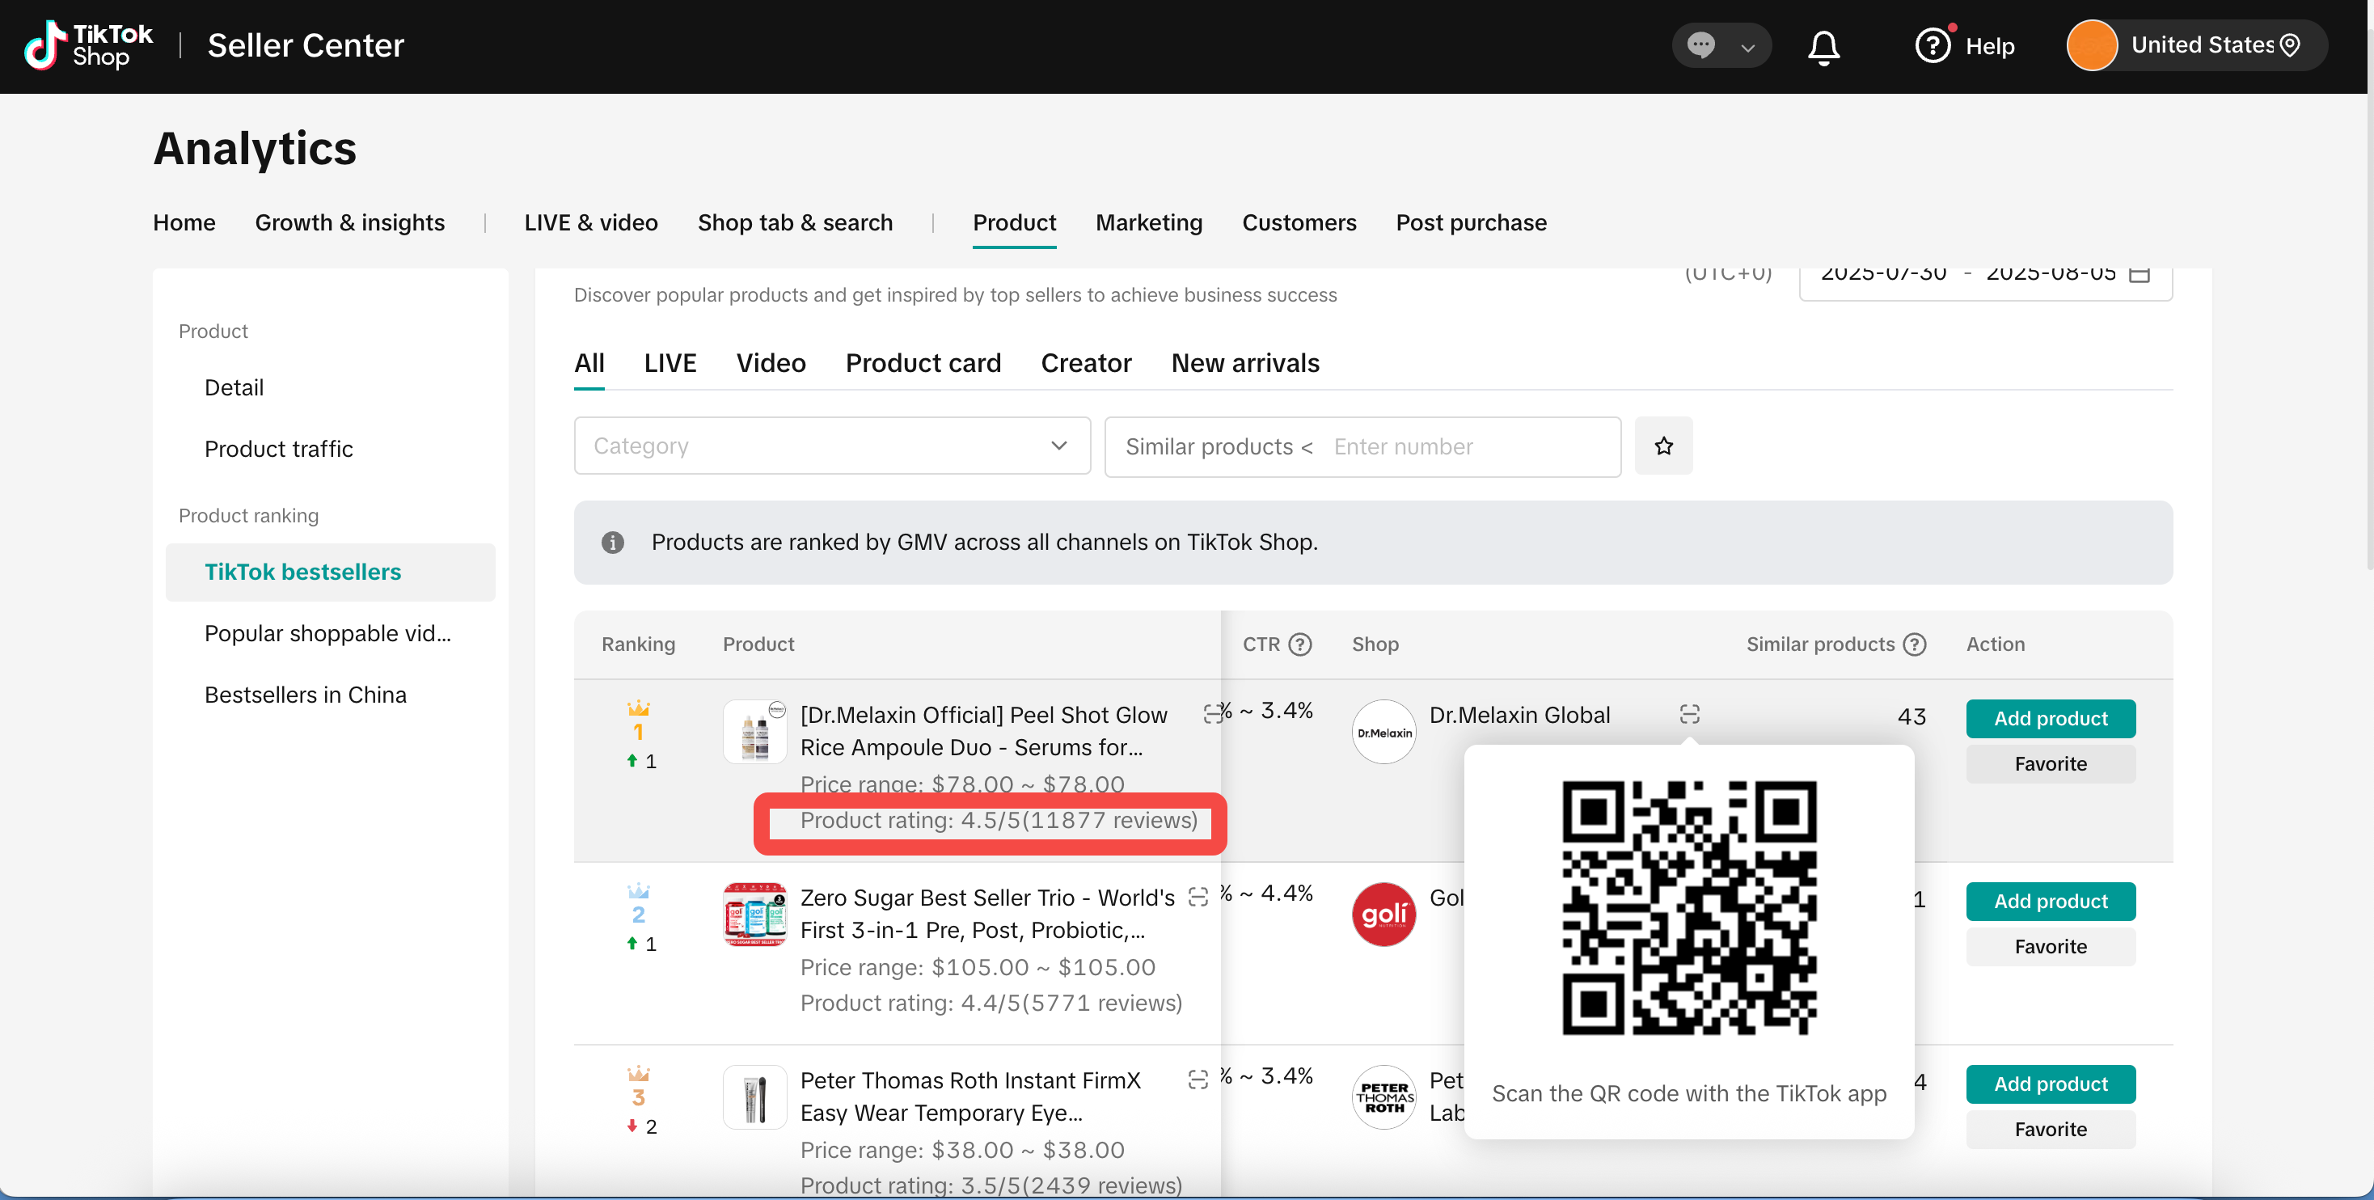Click QR scan icon on Zero Sugar product
The image size is (2374, 1200).
click(x=1198, y=897)
